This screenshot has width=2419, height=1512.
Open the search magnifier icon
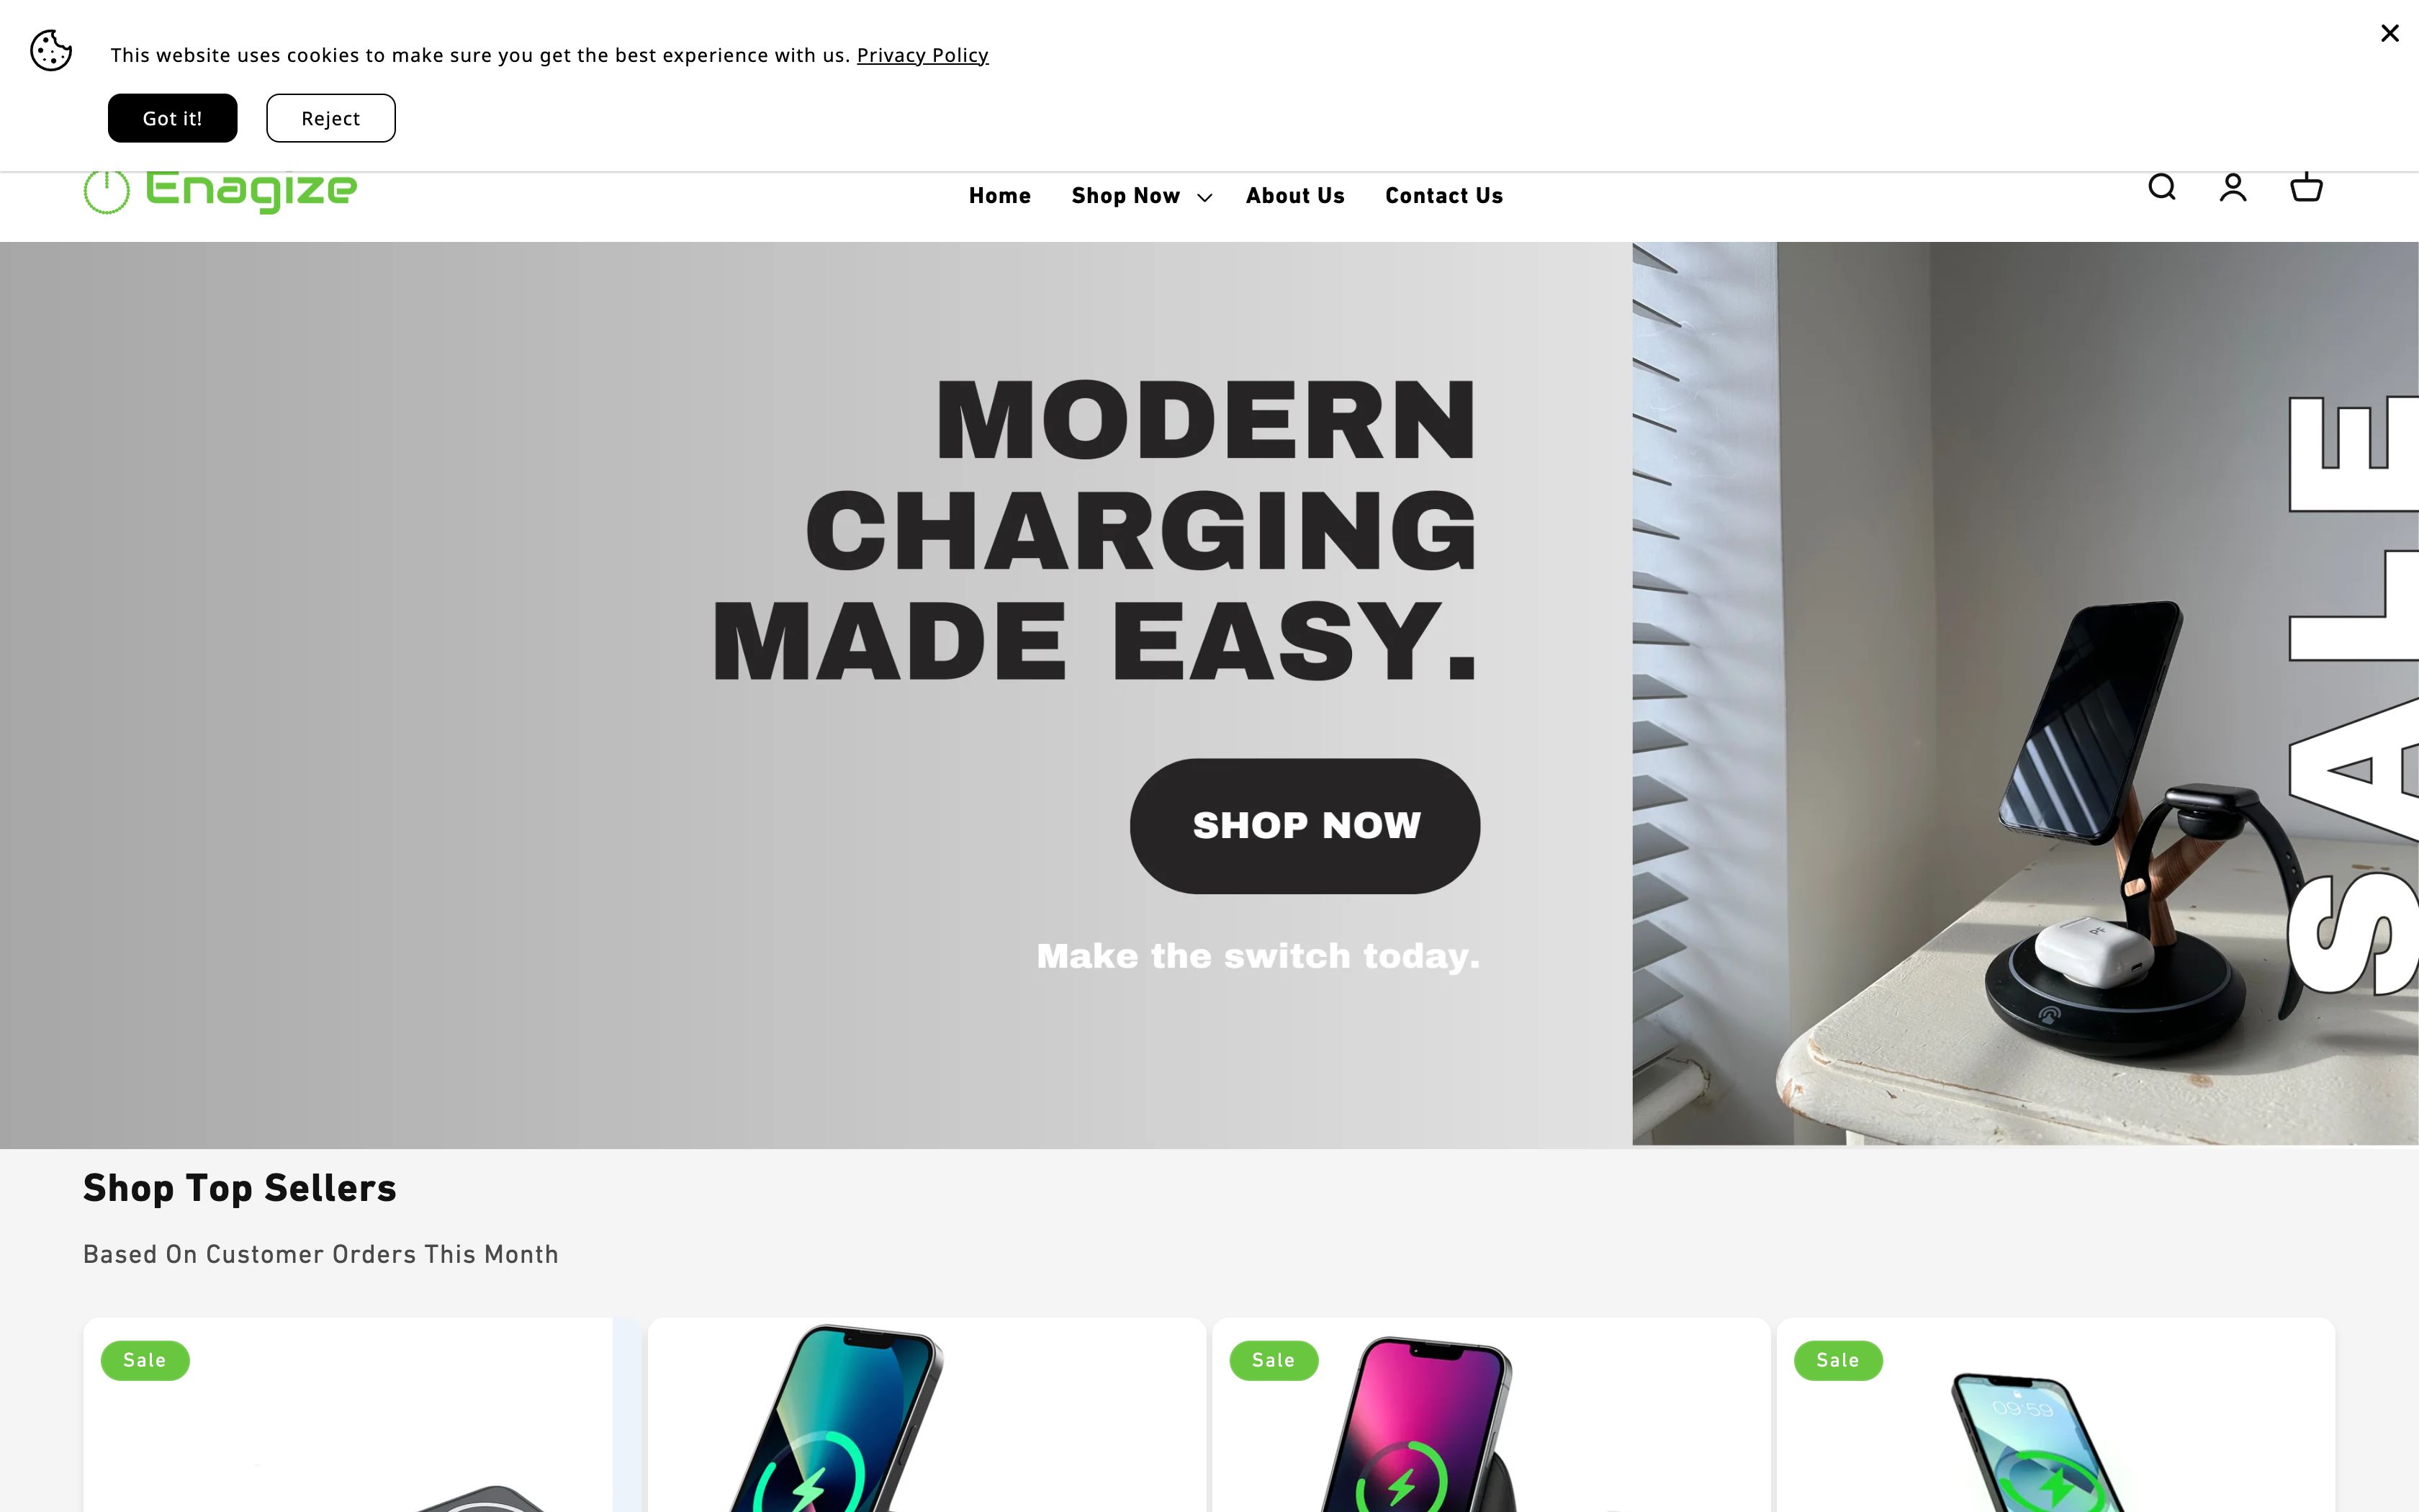tap(2161, 187)
